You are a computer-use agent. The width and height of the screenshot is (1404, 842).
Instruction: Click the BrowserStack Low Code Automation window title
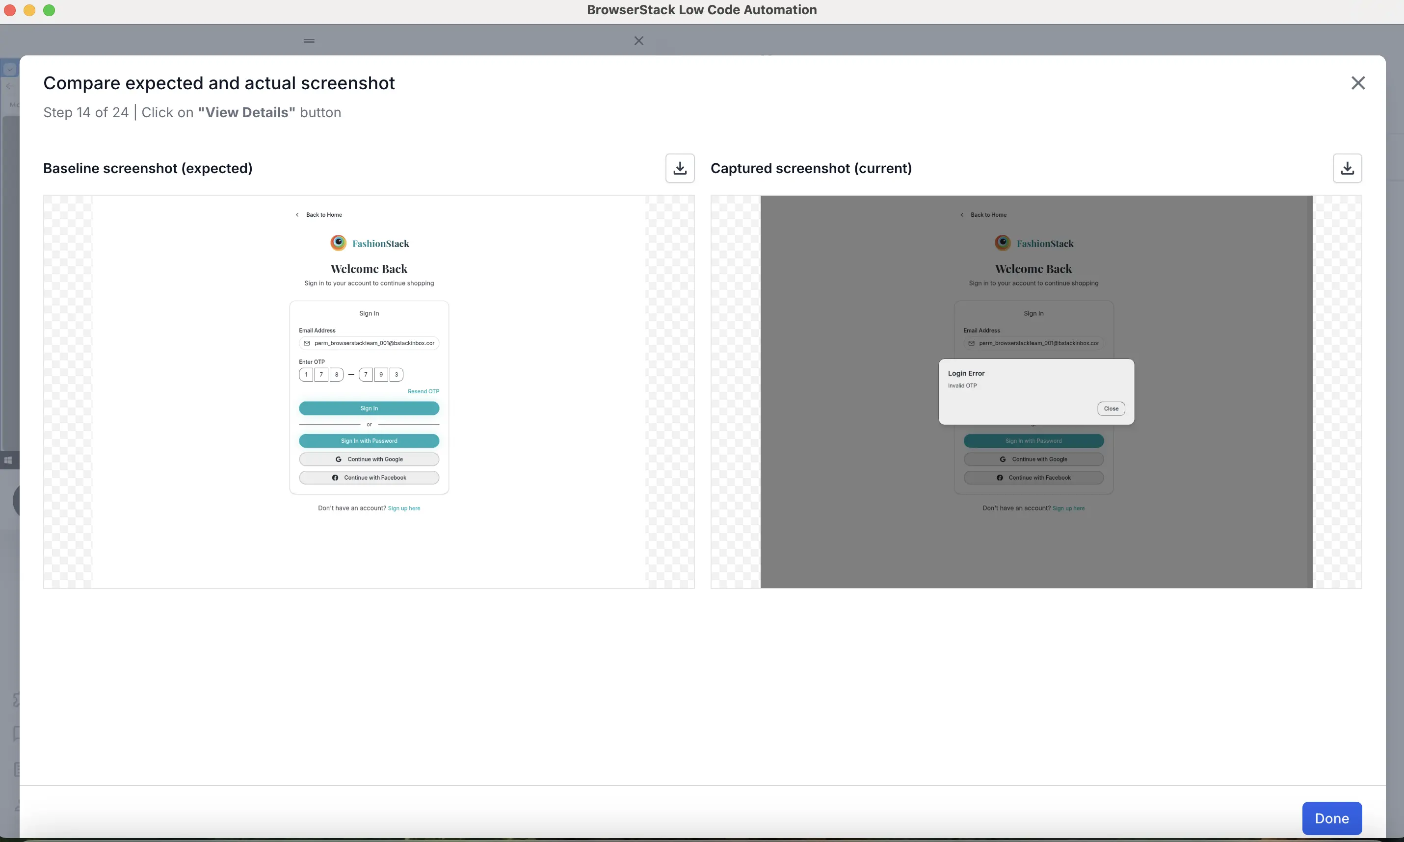coord(702,10)
